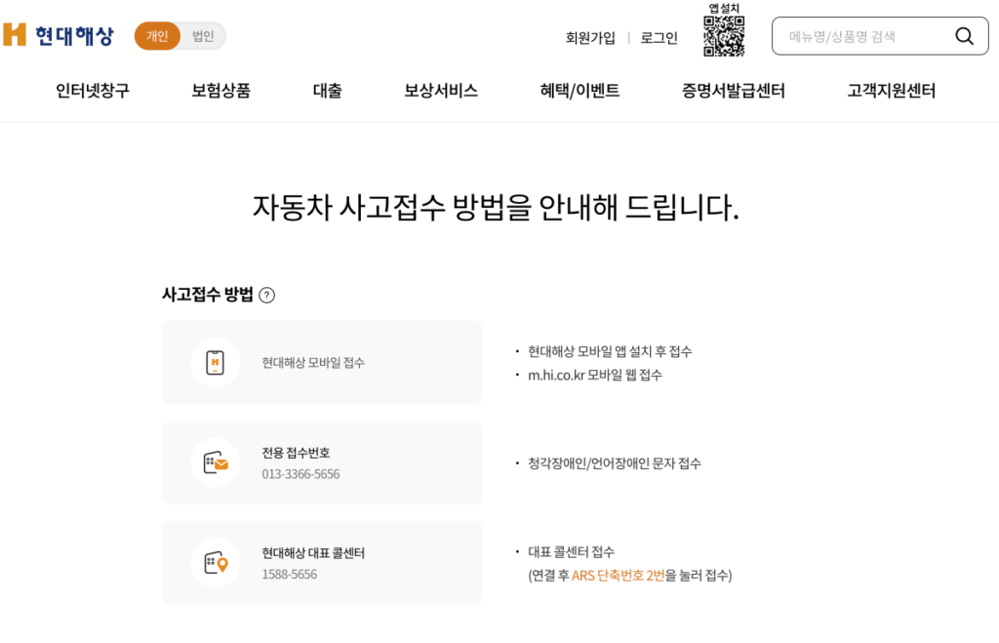
Task: Open the 사고접수 방법 help tooltip icon
Action: (x=267, y=294)
